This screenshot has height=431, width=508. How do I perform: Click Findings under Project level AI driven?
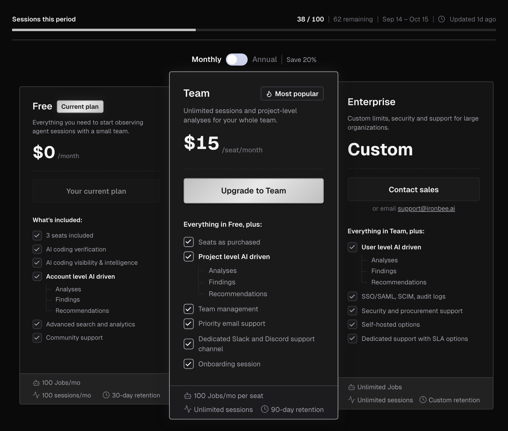coord(222,282)
